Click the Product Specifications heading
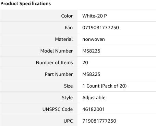 (26, 3)
